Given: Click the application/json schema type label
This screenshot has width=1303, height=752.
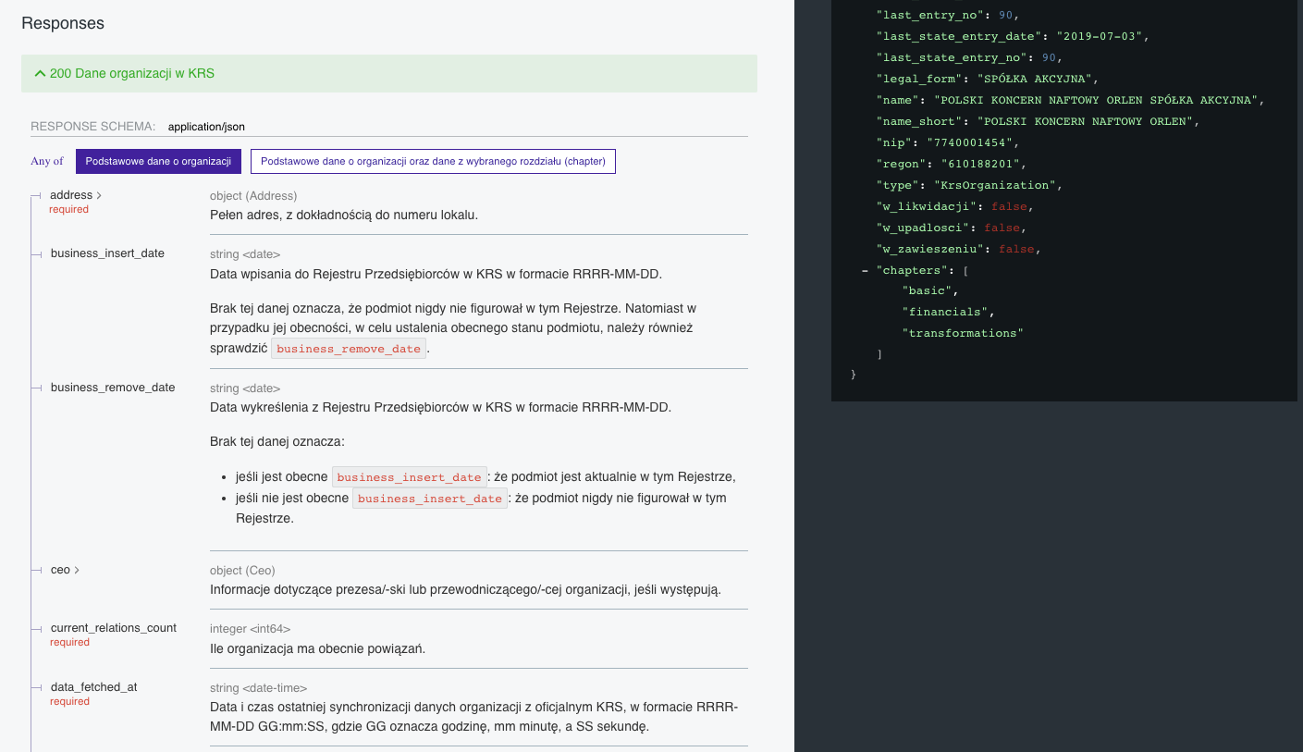Looking at the screenshot, I should [205, 126].
